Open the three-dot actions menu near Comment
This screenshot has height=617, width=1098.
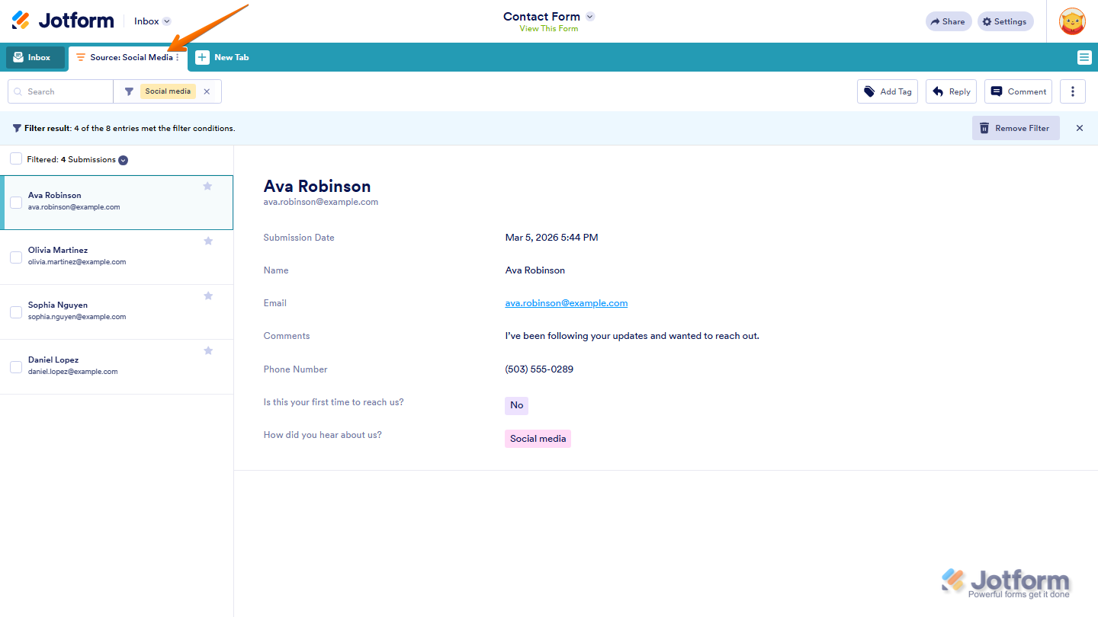point(1072,91)
